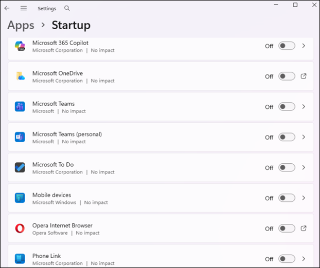Image resolution: width=320 pixels, height=268 pixels.
Task: Click the Mobile devices app icon
Action: 20,198
